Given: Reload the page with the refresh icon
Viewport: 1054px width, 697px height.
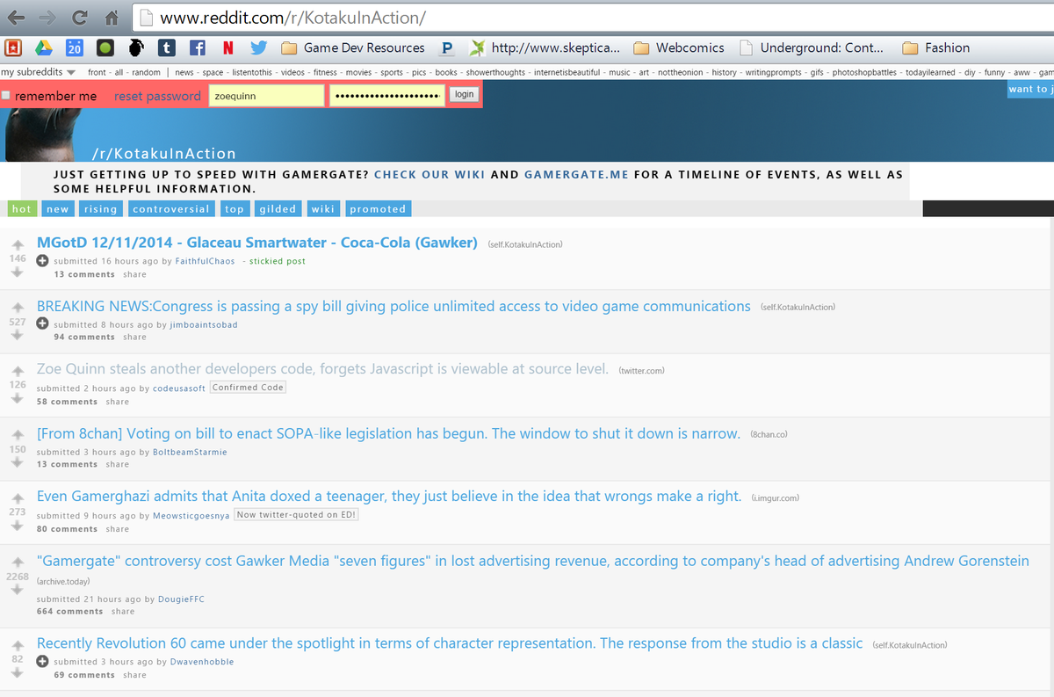Looking at the screenshot, I should click(x=80, y=17).
